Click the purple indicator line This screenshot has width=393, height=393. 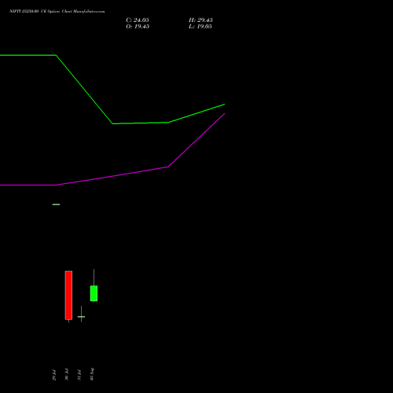click(x=112, y=176)
